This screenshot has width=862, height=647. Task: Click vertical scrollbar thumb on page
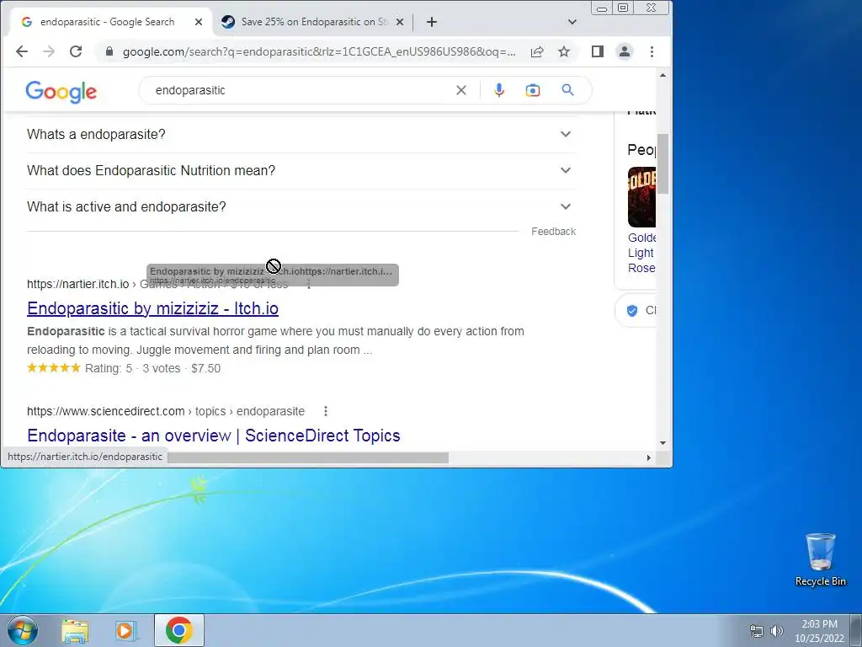coord(662,163)
